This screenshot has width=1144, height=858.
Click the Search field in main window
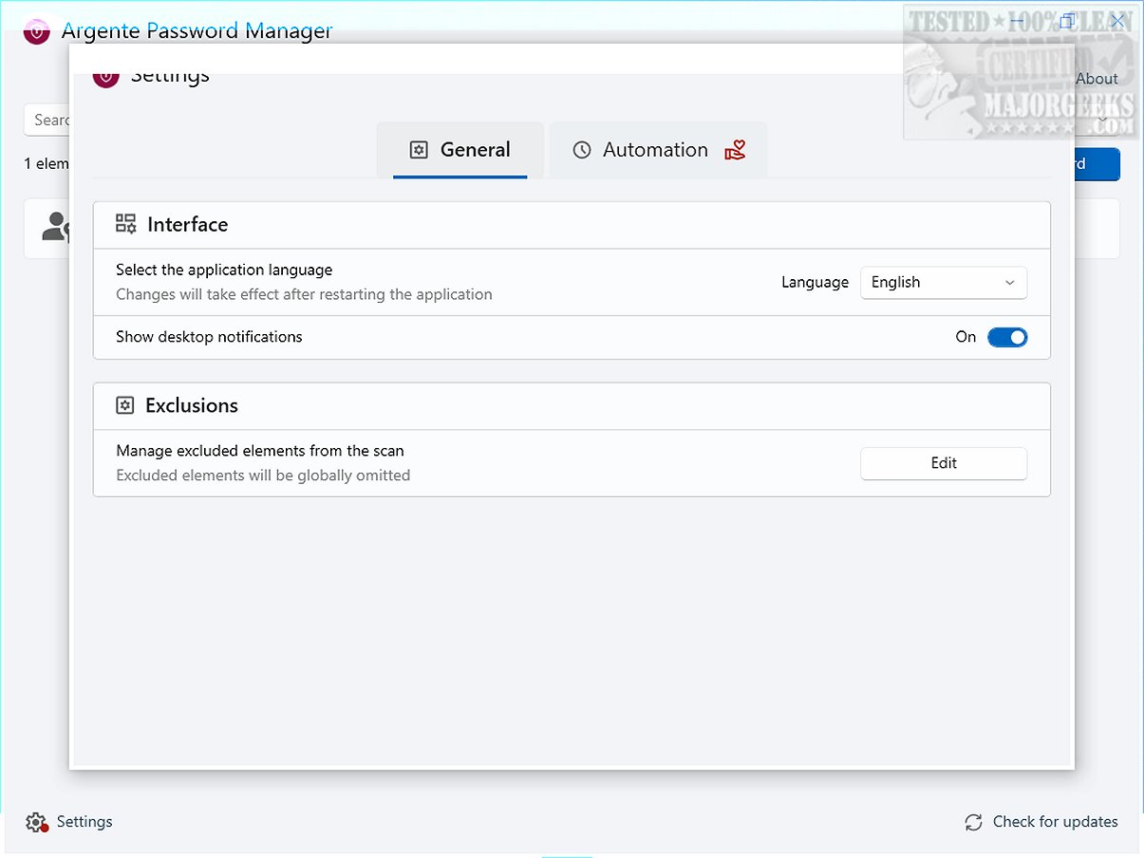(x=47, y=120)
